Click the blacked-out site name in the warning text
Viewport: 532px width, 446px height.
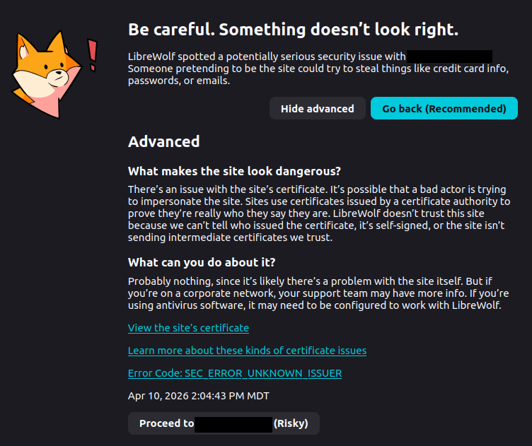449,57
